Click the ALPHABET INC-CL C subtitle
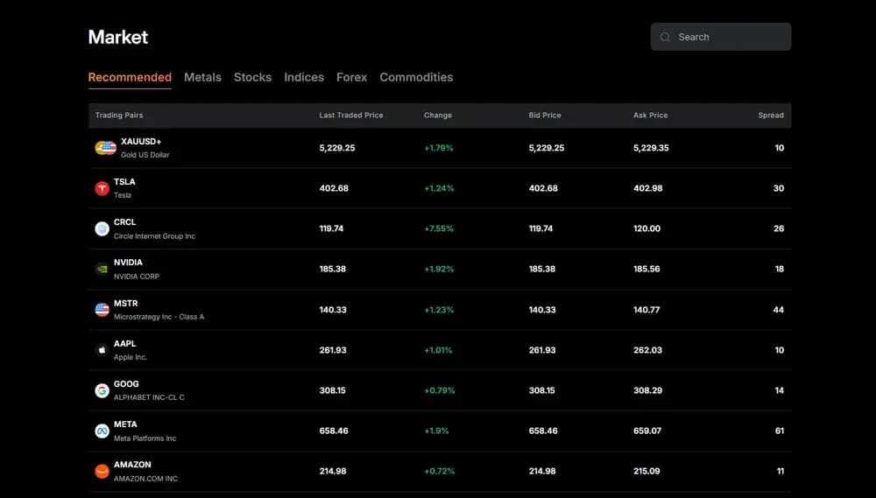 tap(149, 397)
